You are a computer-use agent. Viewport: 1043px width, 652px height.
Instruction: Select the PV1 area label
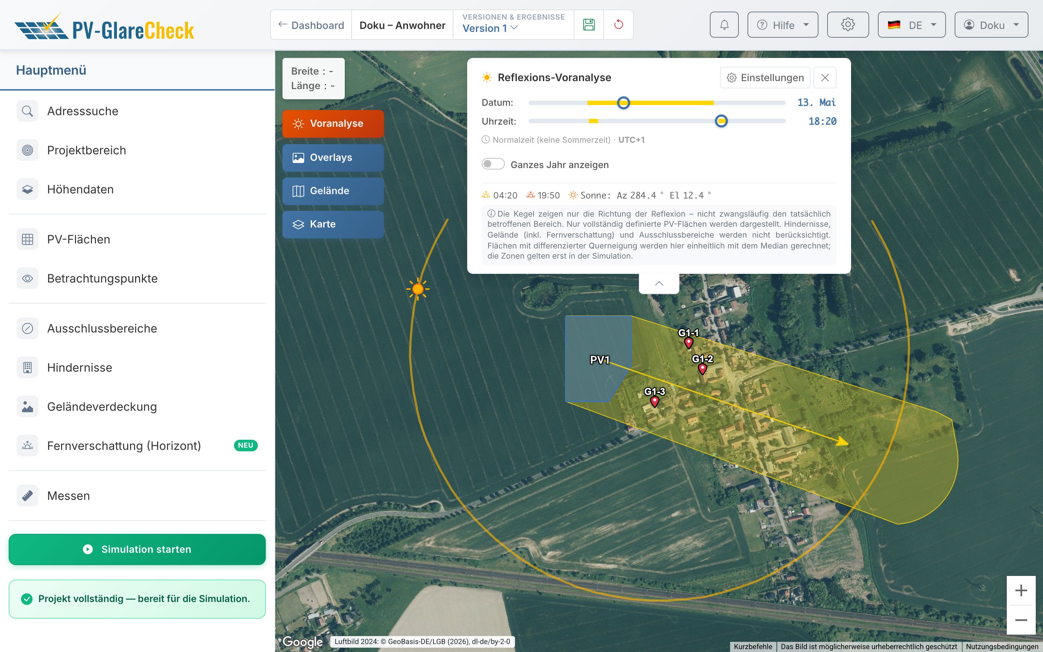(599, 360)
